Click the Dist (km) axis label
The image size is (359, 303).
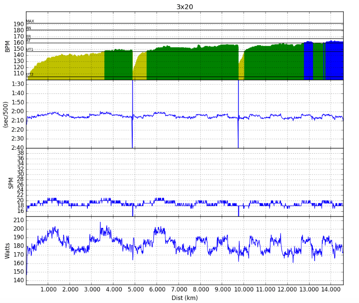click(185, 298)
